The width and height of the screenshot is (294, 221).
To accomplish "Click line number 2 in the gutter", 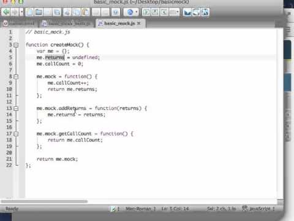I will 10,38.
